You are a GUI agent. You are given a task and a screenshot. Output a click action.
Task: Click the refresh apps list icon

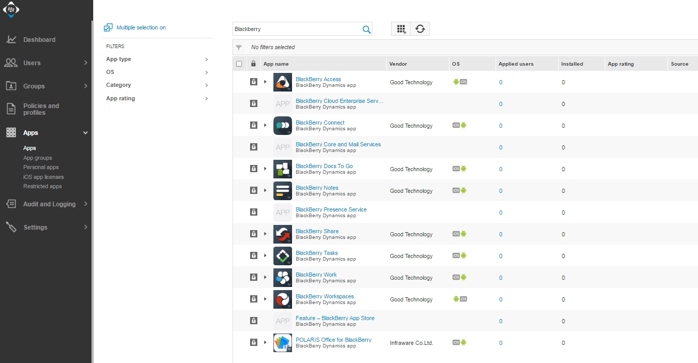[x=420, y=29]
